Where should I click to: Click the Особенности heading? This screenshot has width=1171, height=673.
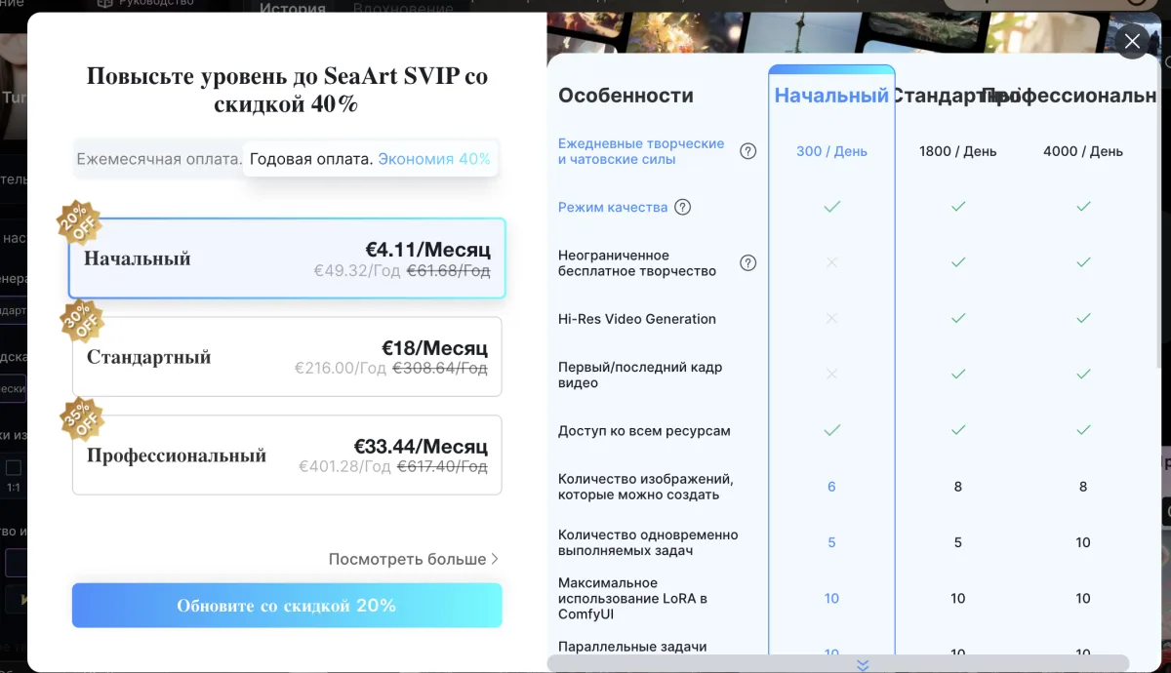(626, 96)
